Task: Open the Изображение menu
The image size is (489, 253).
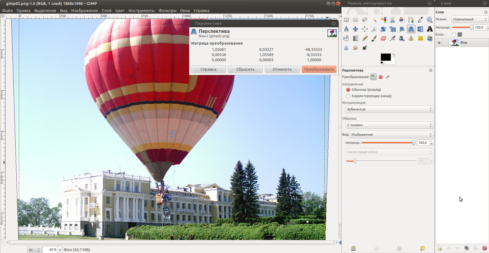Action: click(x=84, y=11)
